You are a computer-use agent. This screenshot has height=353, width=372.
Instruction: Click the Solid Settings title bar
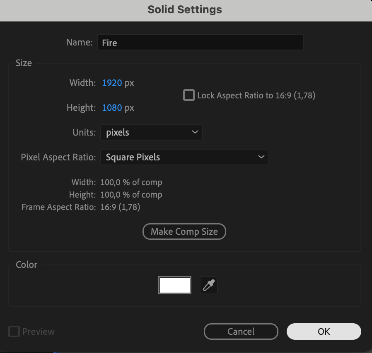click(x=185, y=10)
